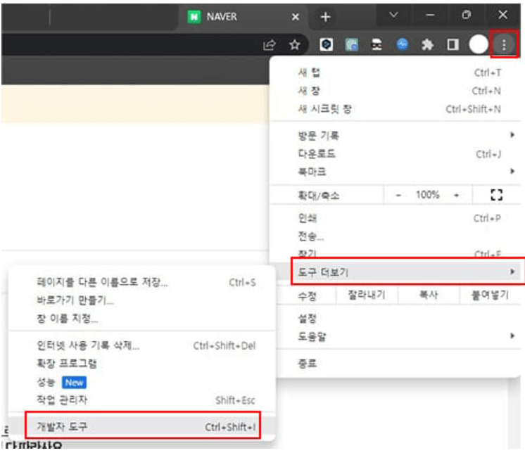Click the share page icon in address bar

(x=270, y=44)
